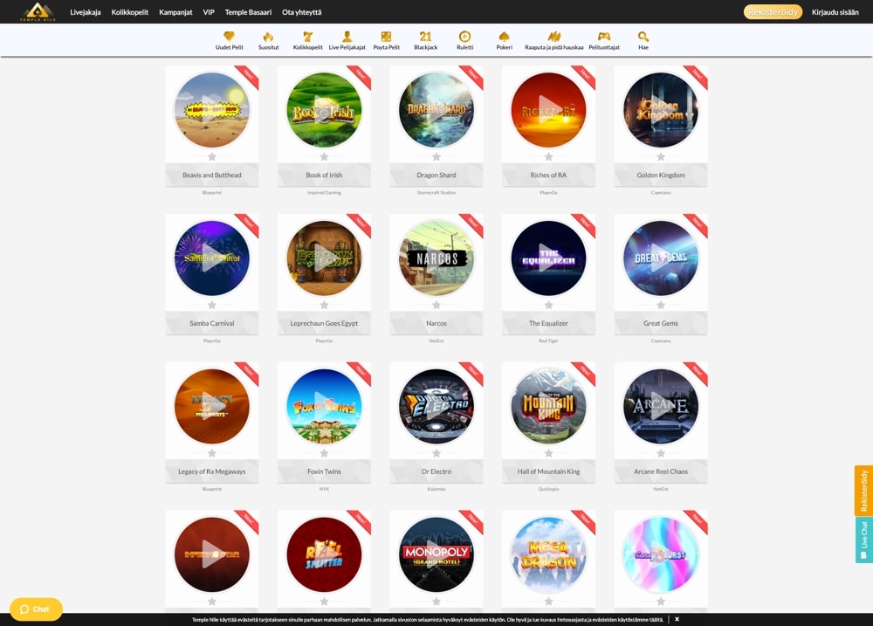The width and height of the screenshot is (873, 626).
Task: Star The Equalizer game
Action: point(548,306)
